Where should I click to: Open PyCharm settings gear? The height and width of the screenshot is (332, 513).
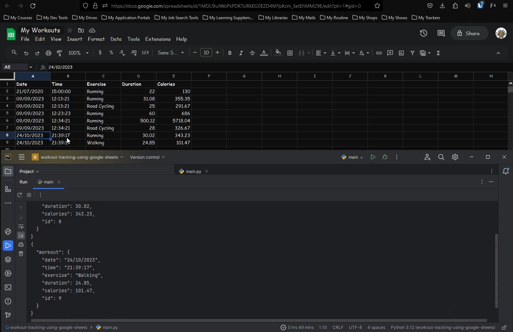tap(455, 157)
